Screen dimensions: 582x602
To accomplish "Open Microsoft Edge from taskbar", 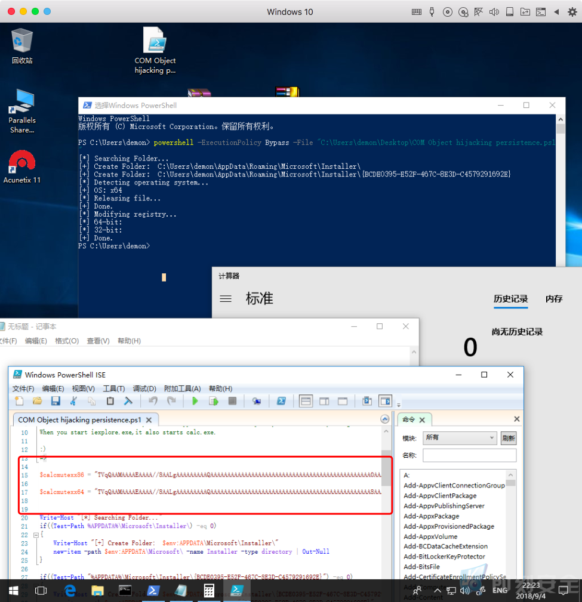I will coord(70,591).
